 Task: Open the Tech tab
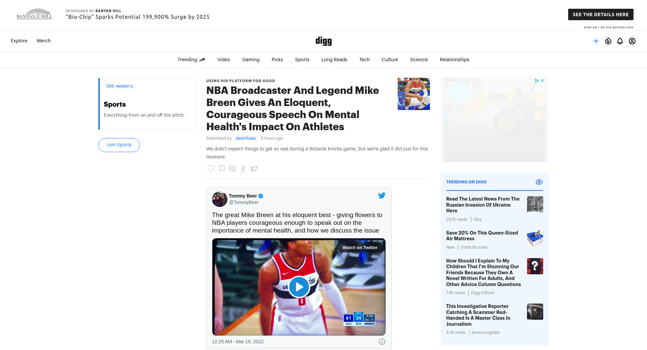pyautogui.click(x=364, y=60)
